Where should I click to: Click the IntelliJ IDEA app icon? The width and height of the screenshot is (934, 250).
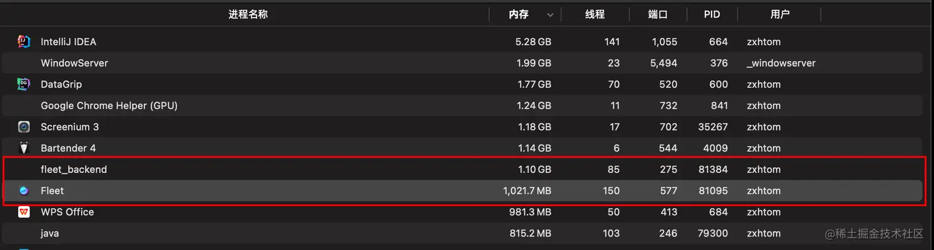[24, 42]
